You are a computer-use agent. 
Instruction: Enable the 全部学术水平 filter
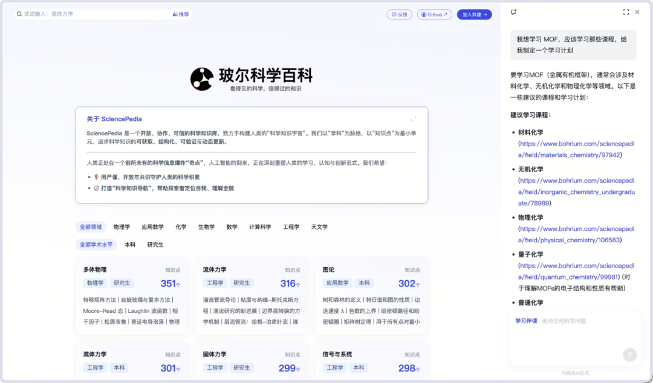(x=96, y=245)
